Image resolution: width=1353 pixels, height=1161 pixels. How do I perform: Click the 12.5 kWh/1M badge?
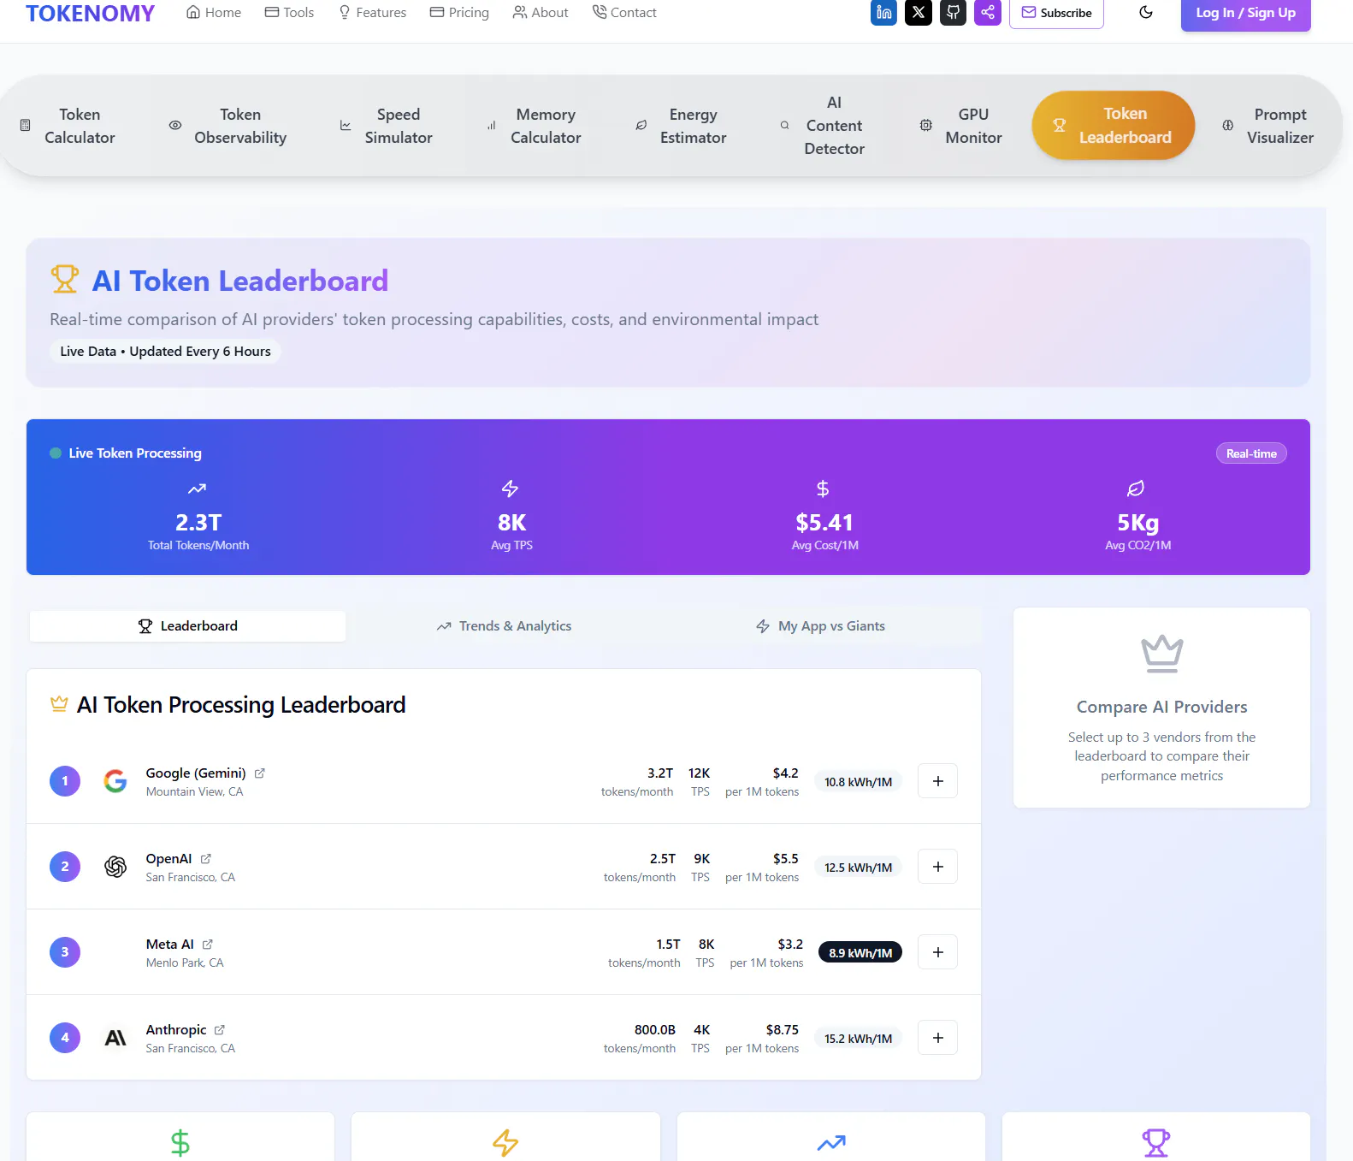click(x=858, y=868)
